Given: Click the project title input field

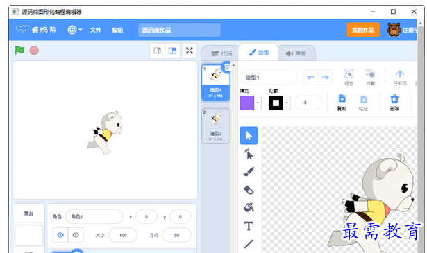Looking at the screenshot, I should pyautogui.click(x=179, y=30).
